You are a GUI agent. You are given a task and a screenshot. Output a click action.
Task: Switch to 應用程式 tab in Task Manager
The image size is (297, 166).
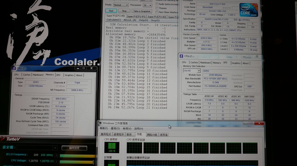(x=106, y=134)
